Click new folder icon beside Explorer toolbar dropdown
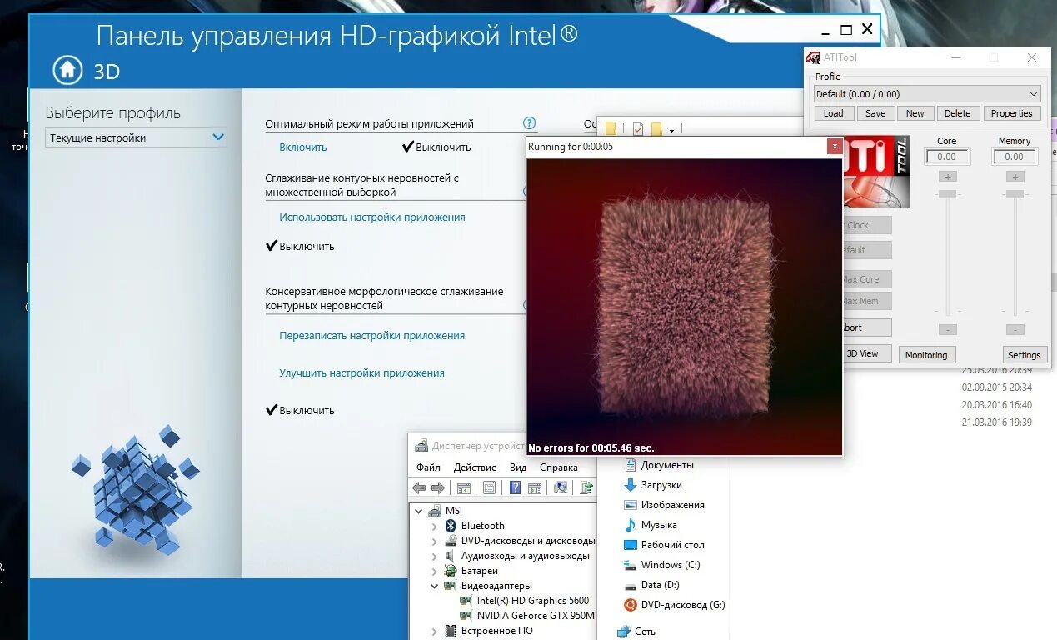1057x640 pixels. click(x=656, y=129)
